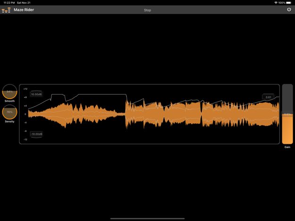Screen dimensions: 295x221
Task: Click the vertical Gain fader
Action: point(287,114)
